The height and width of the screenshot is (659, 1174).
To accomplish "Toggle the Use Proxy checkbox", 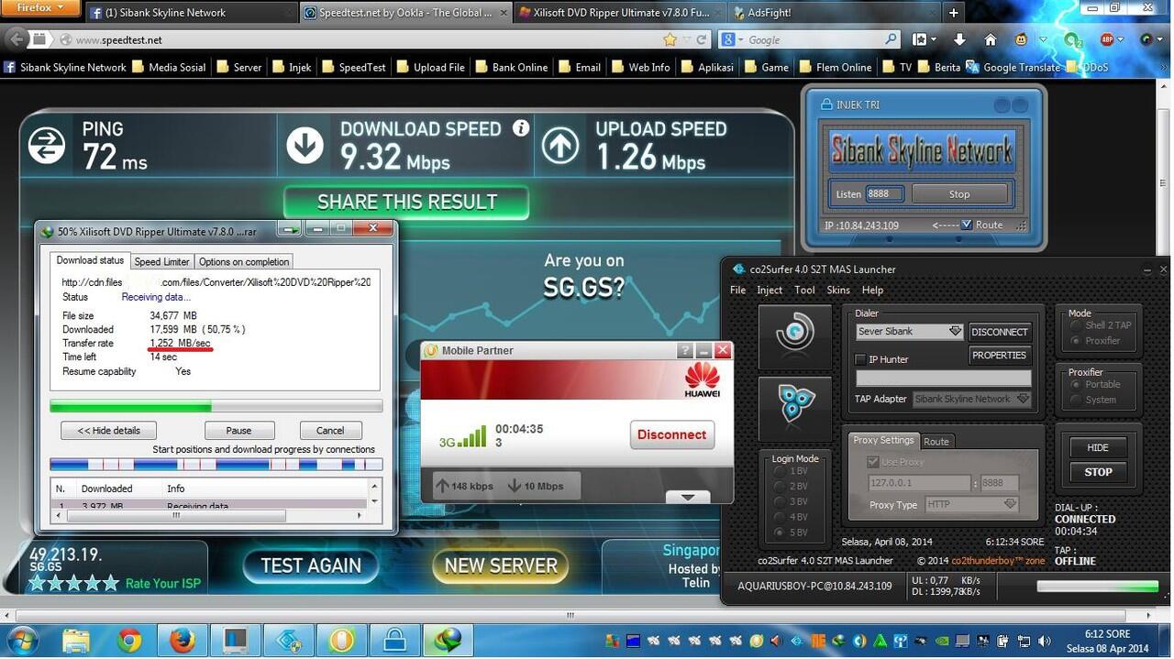I will (873, 462).
